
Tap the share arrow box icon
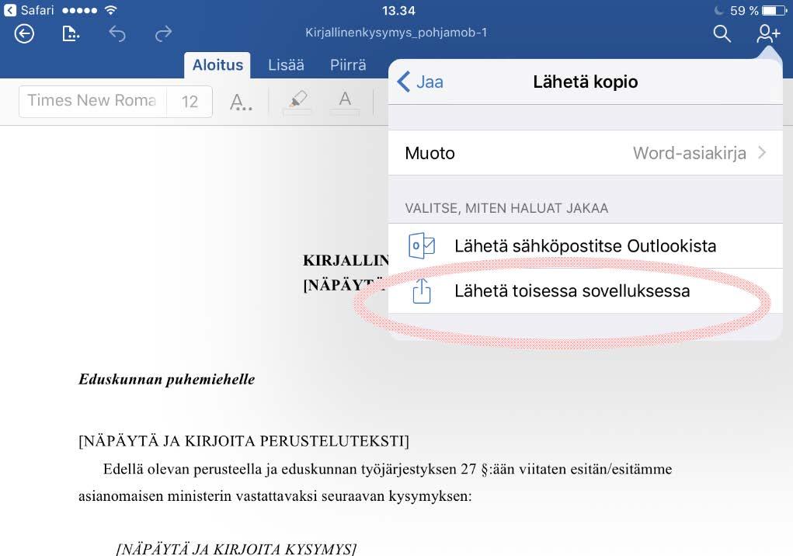(421, 291)
